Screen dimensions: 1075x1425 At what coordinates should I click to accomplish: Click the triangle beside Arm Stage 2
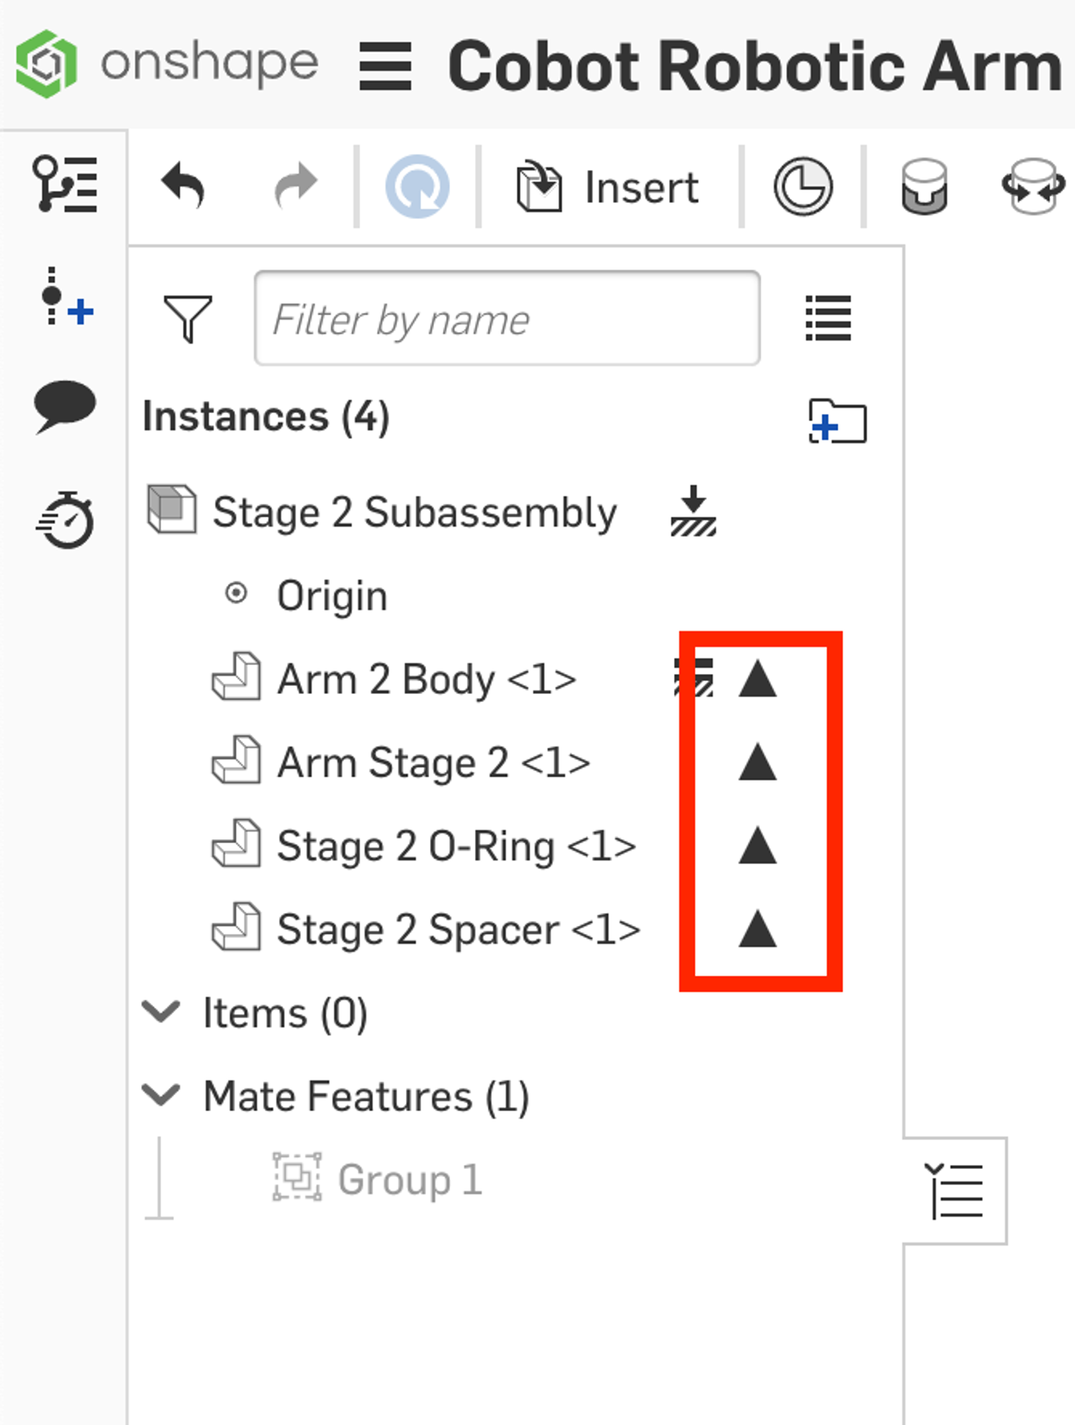(x=757, y=763)
